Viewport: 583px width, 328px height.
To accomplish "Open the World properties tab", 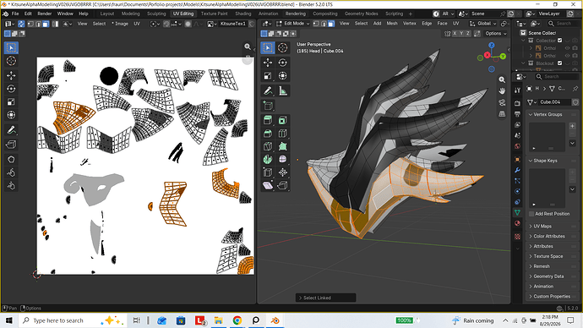I will pos(517,146).
